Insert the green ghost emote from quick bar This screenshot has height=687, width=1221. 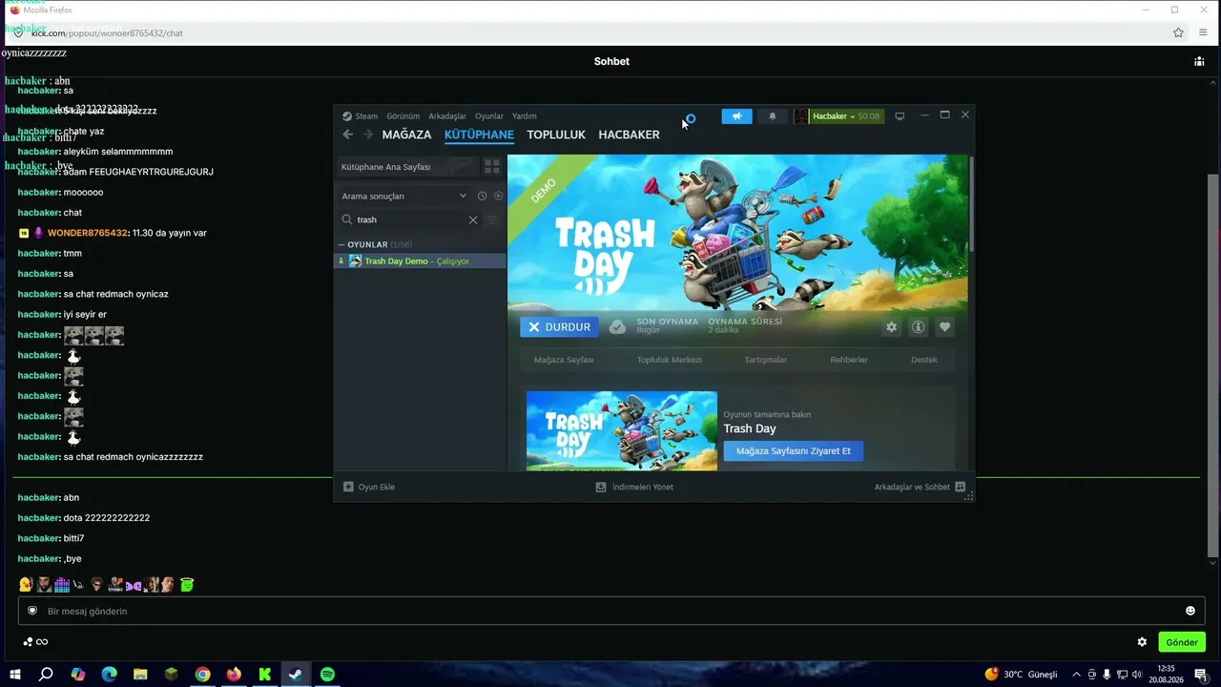(187, 585)
